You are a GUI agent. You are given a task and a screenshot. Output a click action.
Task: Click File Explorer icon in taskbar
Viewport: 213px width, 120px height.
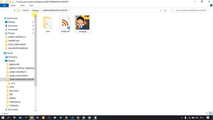click(32, 118)
